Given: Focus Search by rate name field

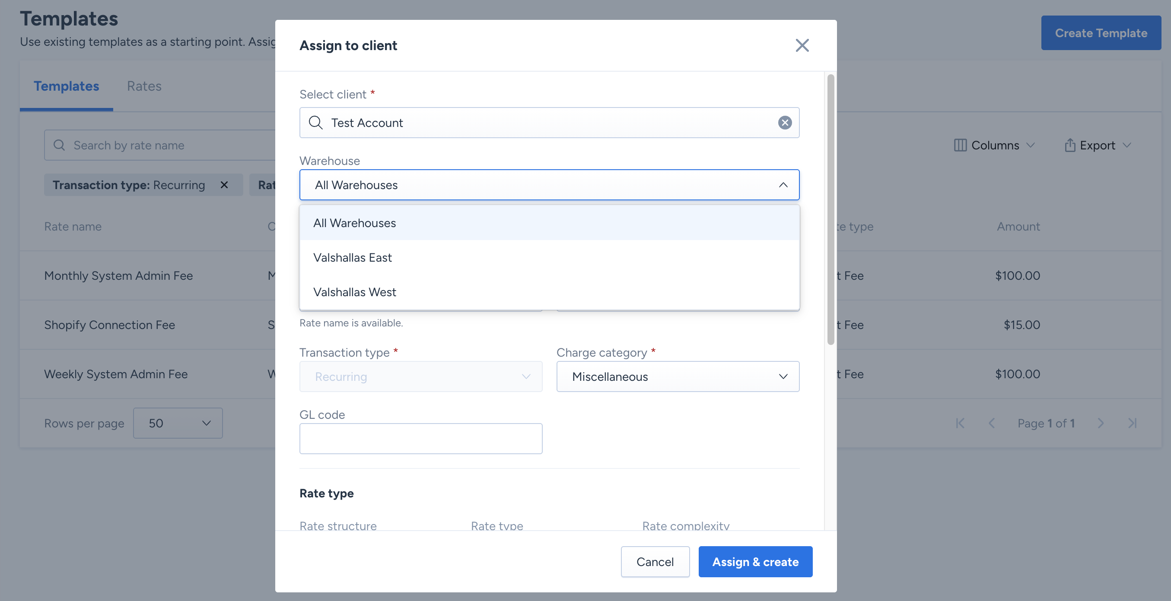Looking at the screenshot, I should (159, 146).
